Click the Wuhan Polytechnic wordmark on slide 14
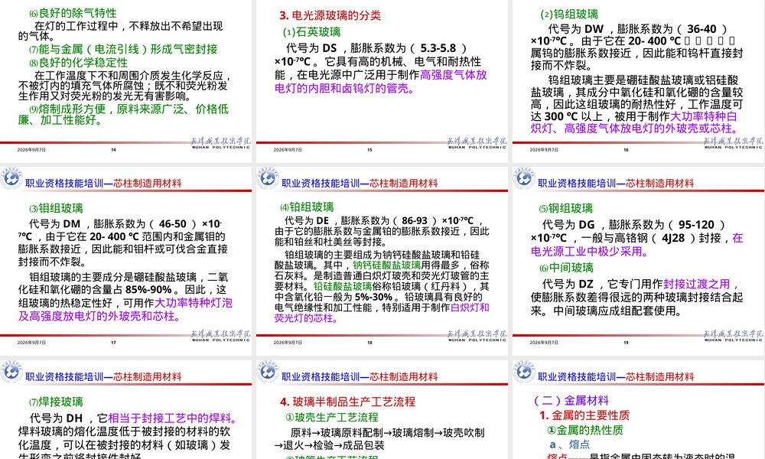Image resolution: width=765 pixels, height=459 pixels. pos(220,143)
